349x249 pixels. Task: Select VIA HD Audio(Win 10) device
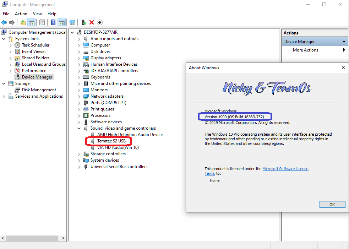coord(118,147)
